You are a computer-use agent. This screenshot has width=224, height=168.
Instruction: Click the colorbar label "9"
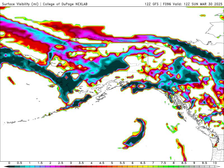[194, 163]
